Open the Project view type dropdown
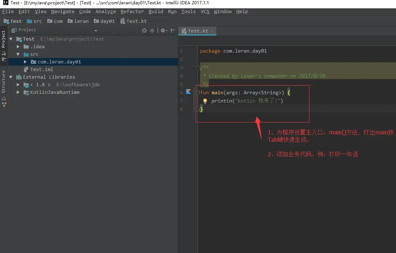The image size is (396, 253). click(x=96, y=30)
